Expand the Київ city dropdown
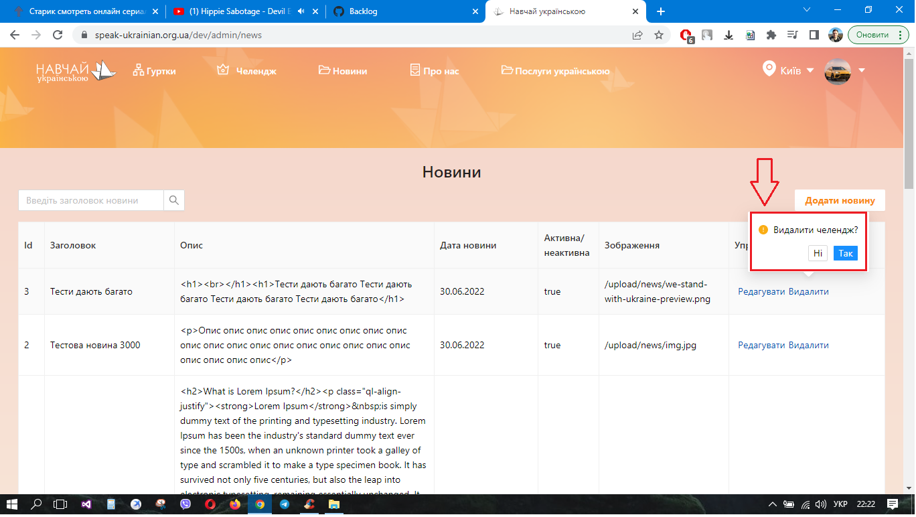This screenshot has height=517, width=916. [811, 69]
